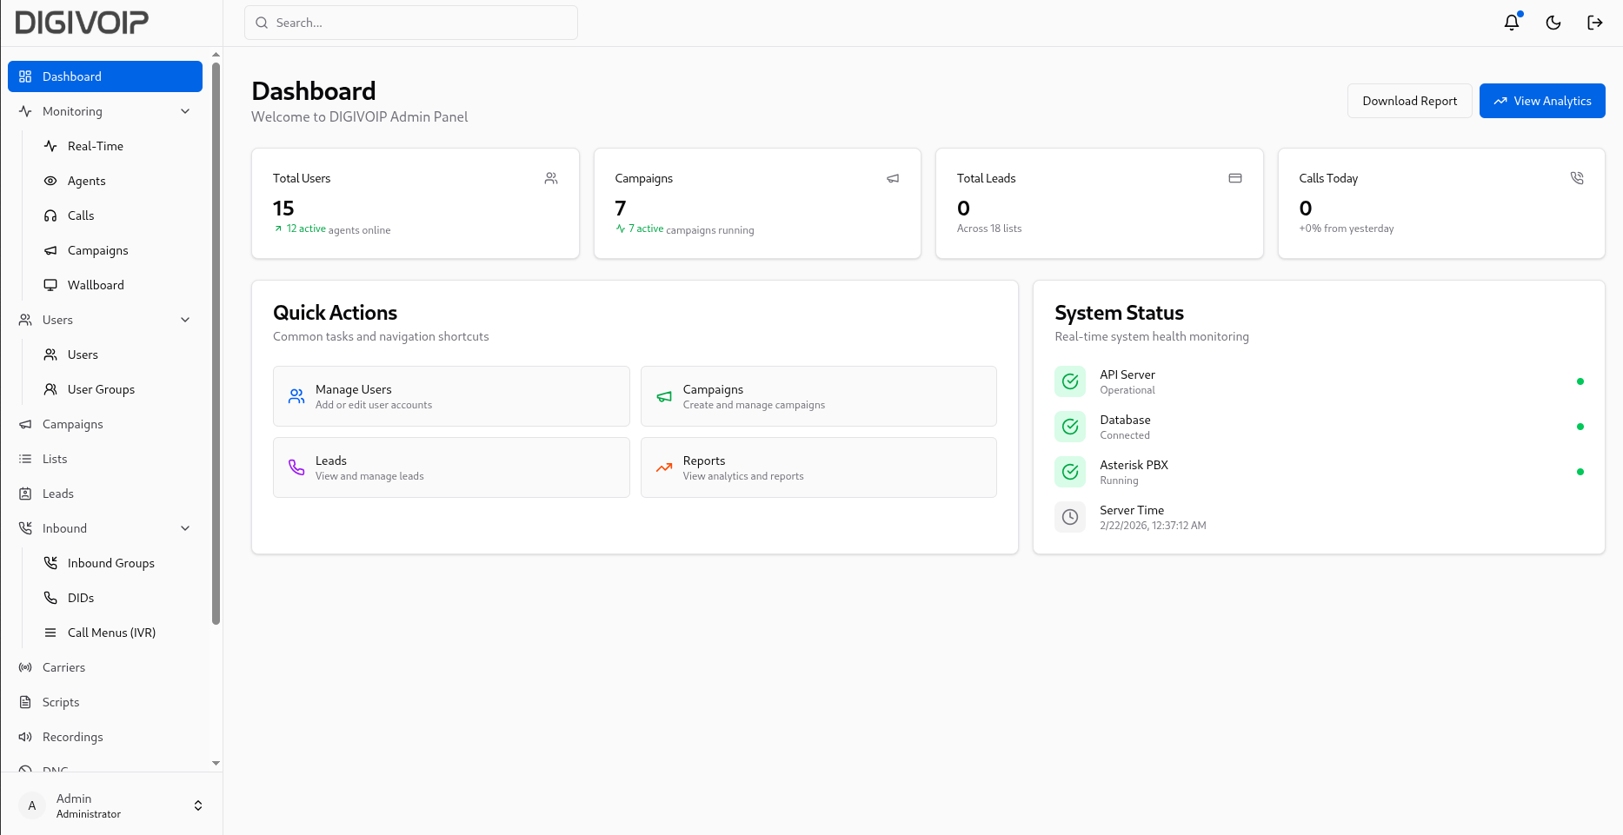
Task: Click the search magnifier icon
Action: coord(262,23)
